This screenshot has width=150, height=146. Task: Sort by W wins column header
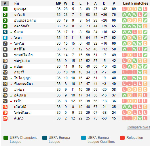click(x=66, y=3)
